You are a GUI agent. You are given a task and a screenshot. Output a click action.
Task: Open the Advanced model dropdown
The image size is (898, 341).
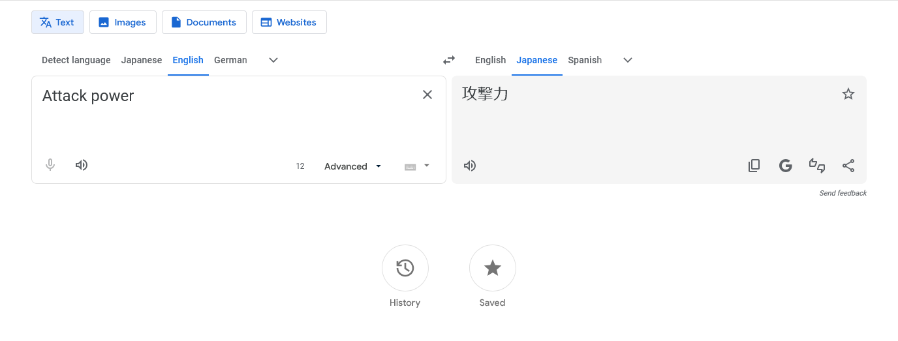pos(352,166)
